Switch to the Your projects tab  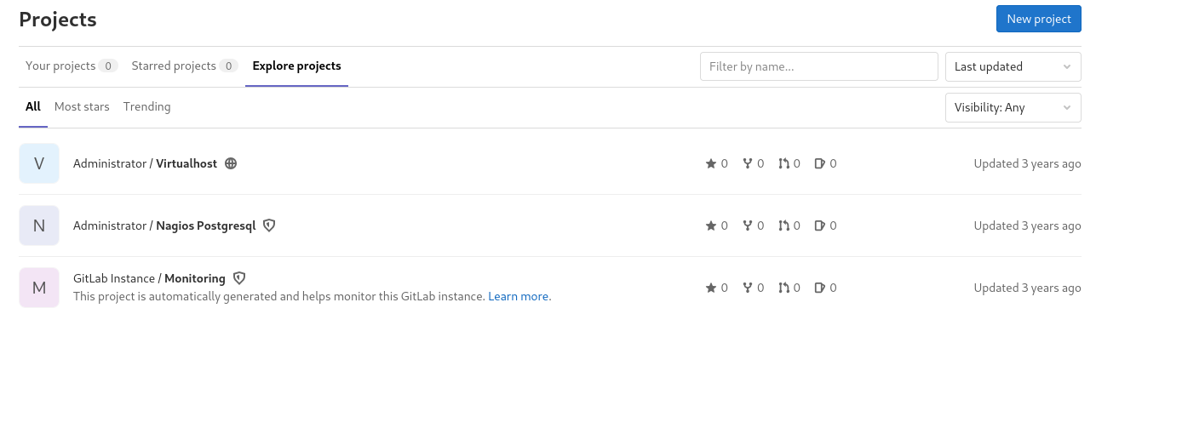[x=60, y=66]
